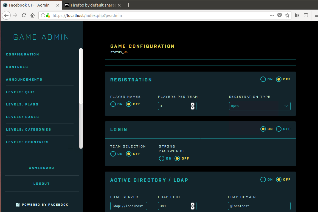Open the Firefox hamburger menu icon

(x=315, y=15)
